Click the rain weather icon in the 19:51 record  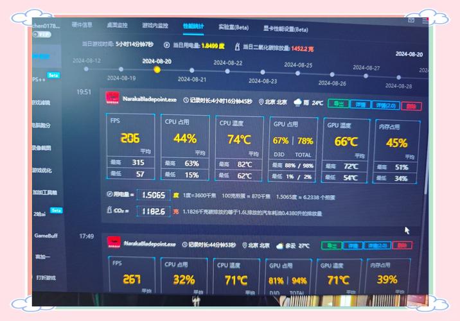[x=297, y=102]
